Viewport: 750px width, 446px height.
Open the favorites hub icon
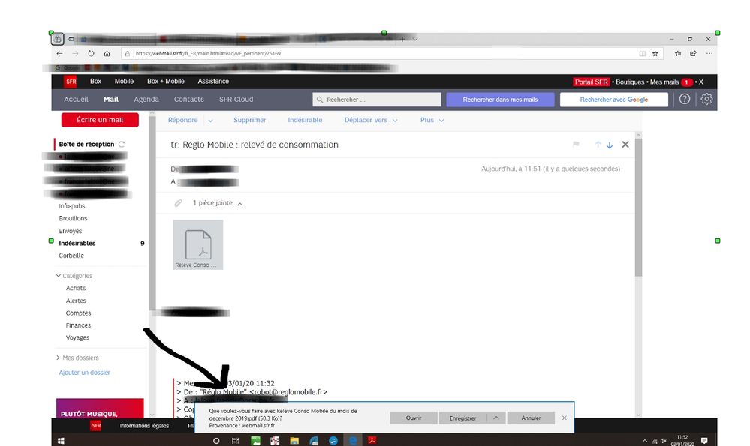coord(678,53)
